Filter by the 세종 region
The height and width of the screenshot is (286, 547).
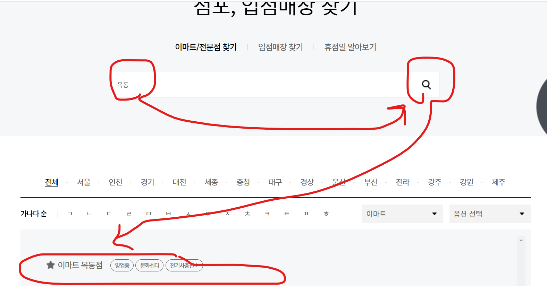coord(211,182)
